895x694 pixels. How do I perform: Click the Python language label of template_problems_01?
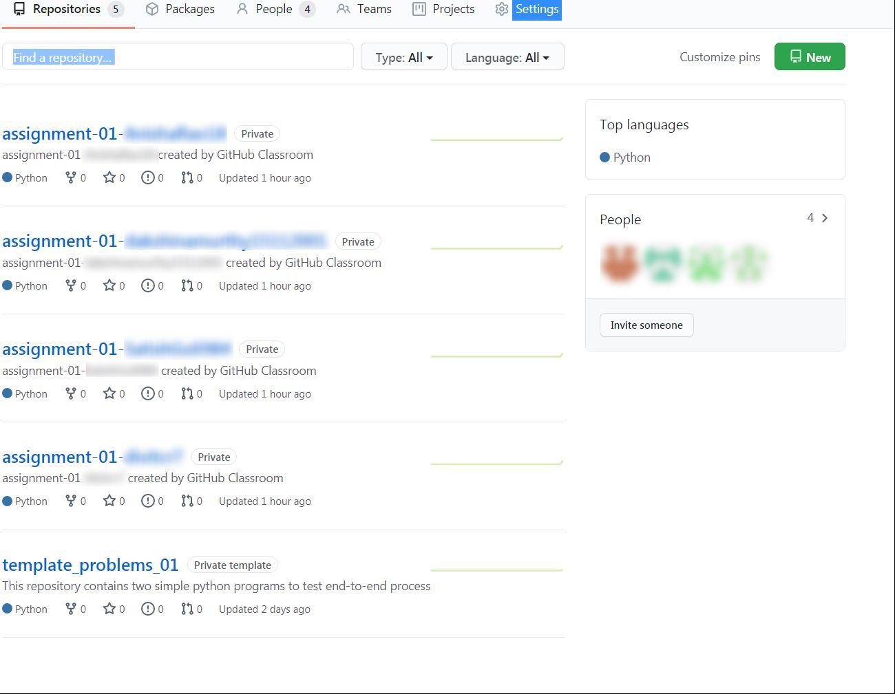[31, 609]
